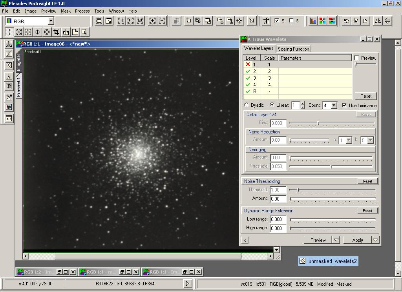Screen dimensions: 402x292
Task: Open the wavelets icon in left sidebar
Action: point(9,65)
